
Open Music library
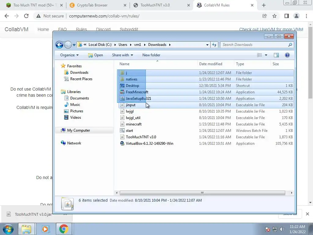[x=75, y=105]
